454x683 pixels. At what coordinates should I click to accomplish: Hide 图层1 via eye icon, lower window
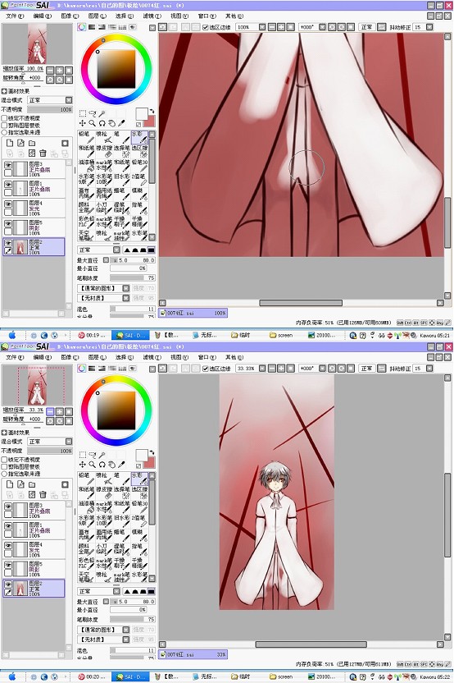click(x=8, y=525)
